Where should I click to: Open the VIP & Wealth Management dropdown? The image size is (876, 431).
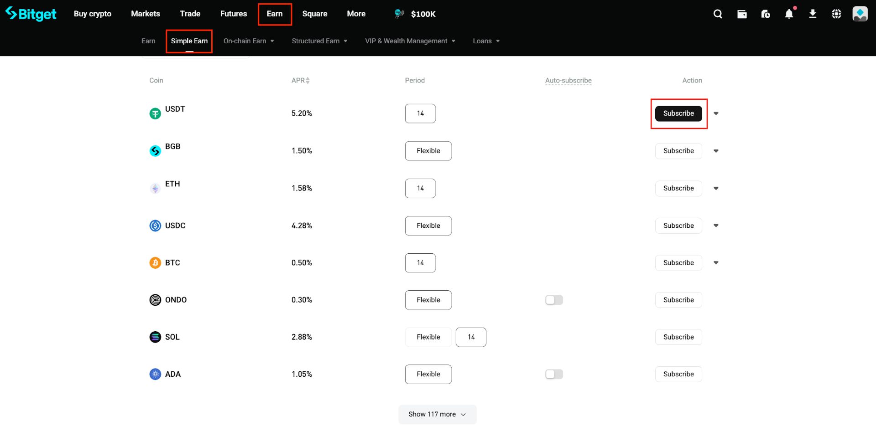(x=410, y=41)
